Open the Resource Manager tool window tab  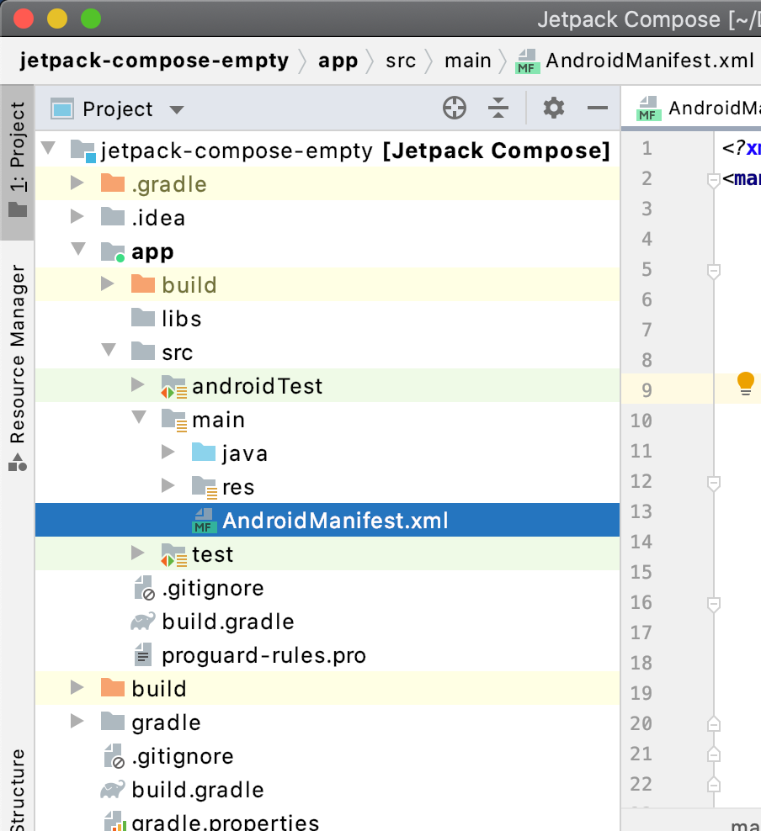(18, 366)
